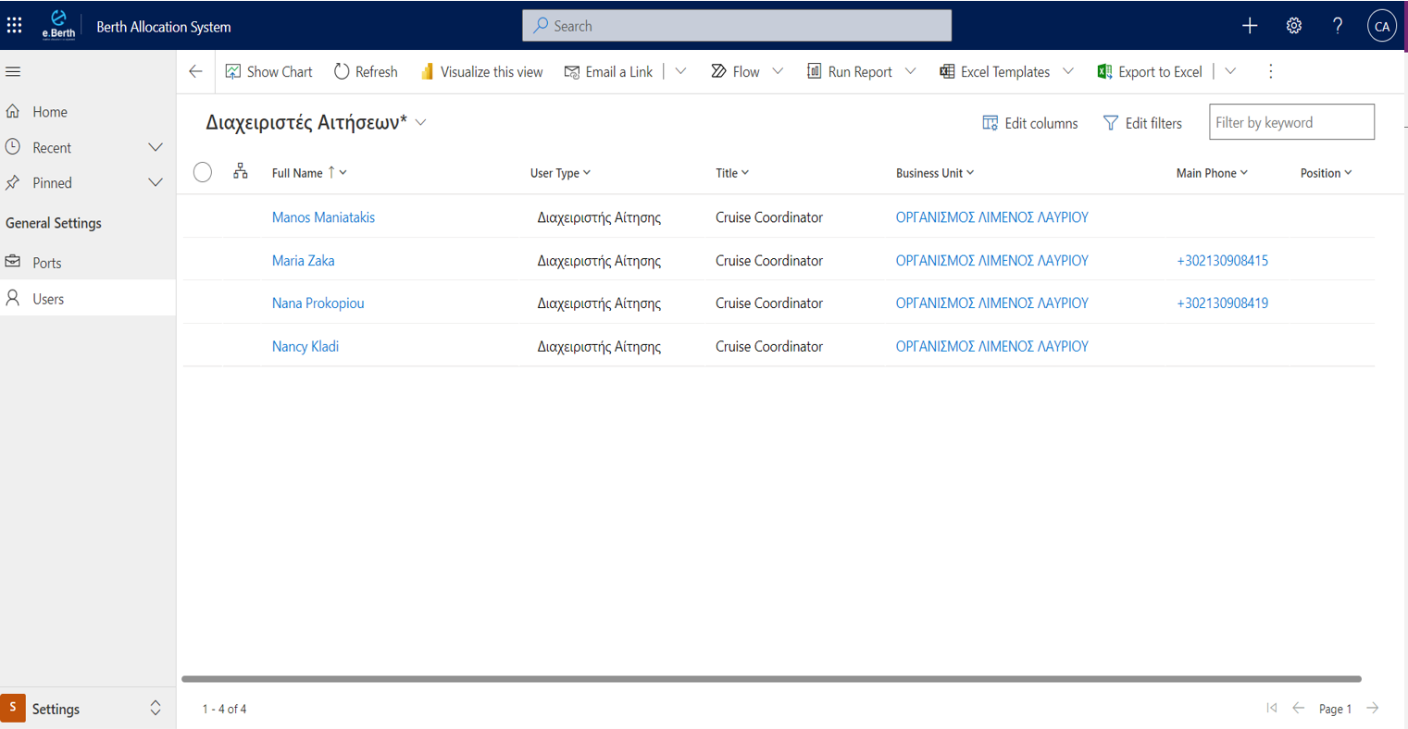The height and width of the screenshot is (729, 1408).
Task: Open settings gear in top bar
Action: 1294,26
